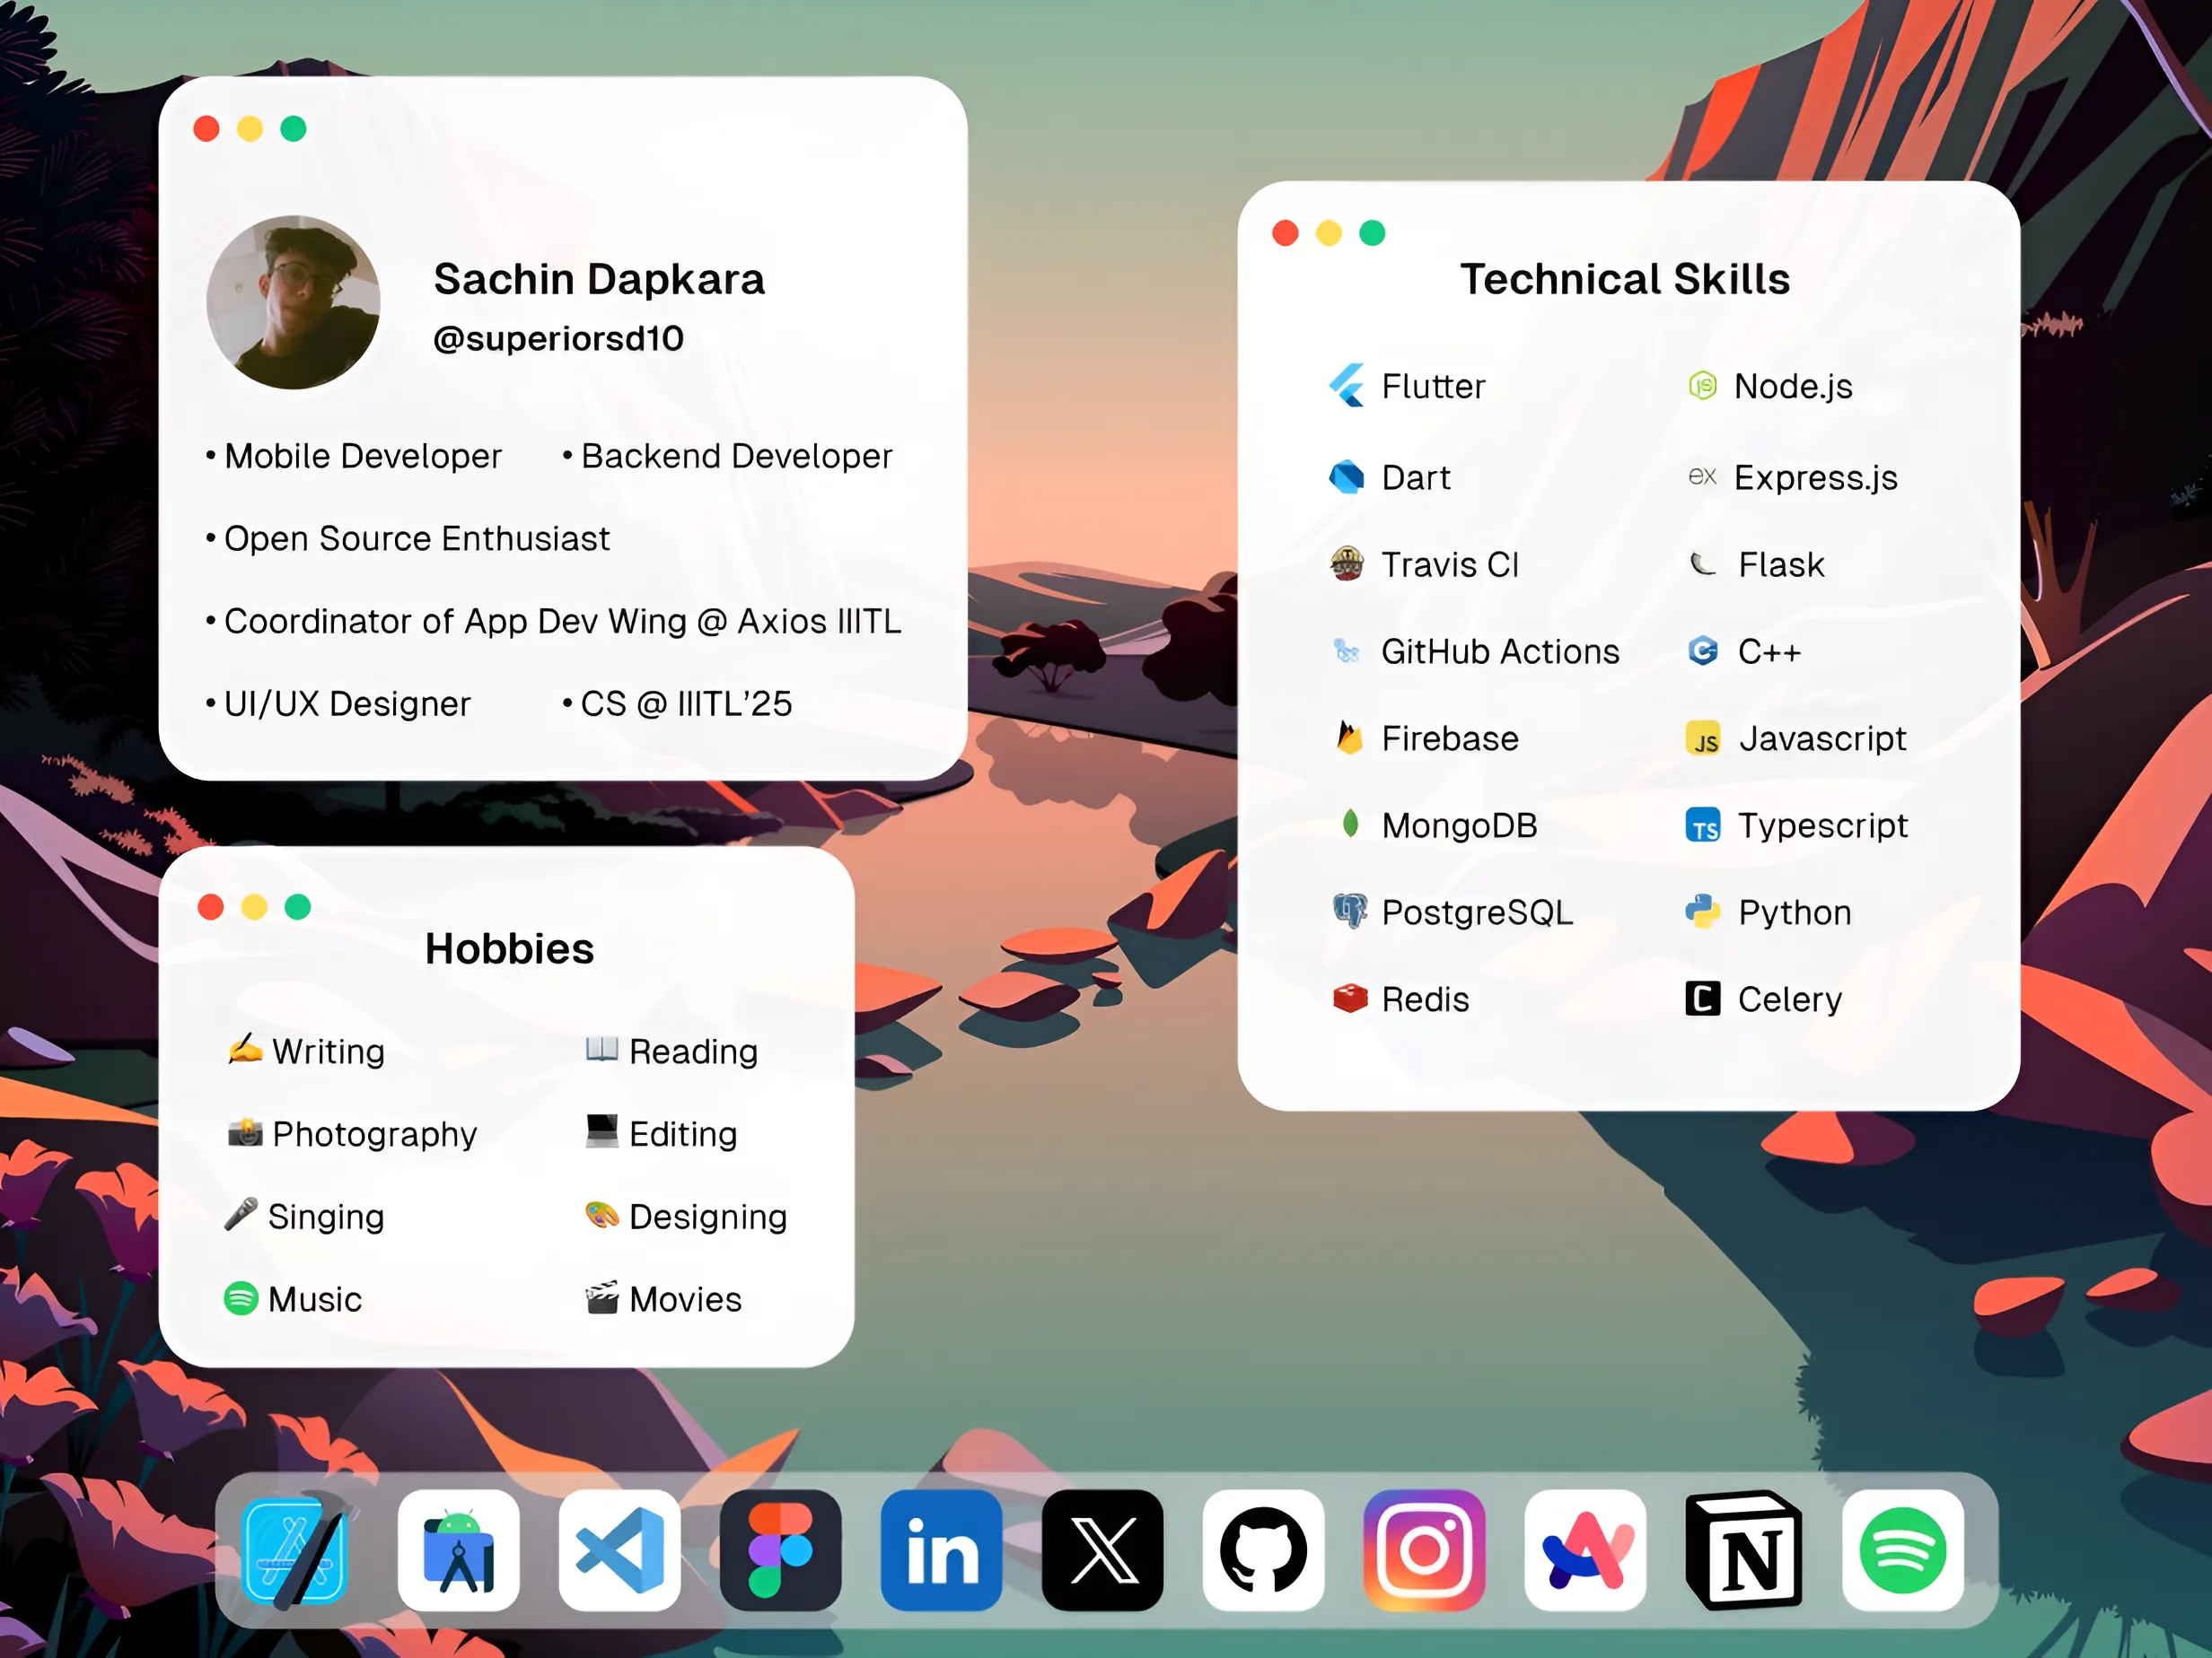Click the Notion dock icon
2212x1658 pixels.
click(x=1745, y=1550)
